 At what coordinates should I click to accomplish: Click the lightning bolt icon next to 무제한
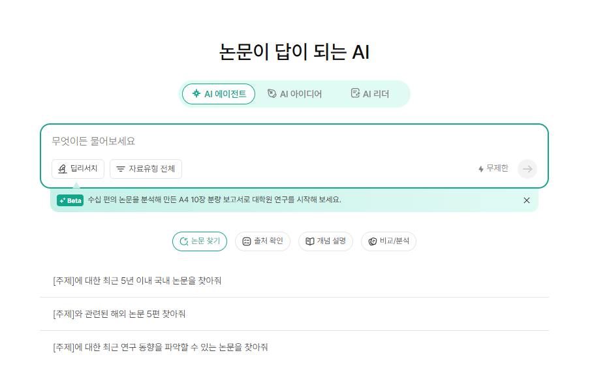point(481,169)
